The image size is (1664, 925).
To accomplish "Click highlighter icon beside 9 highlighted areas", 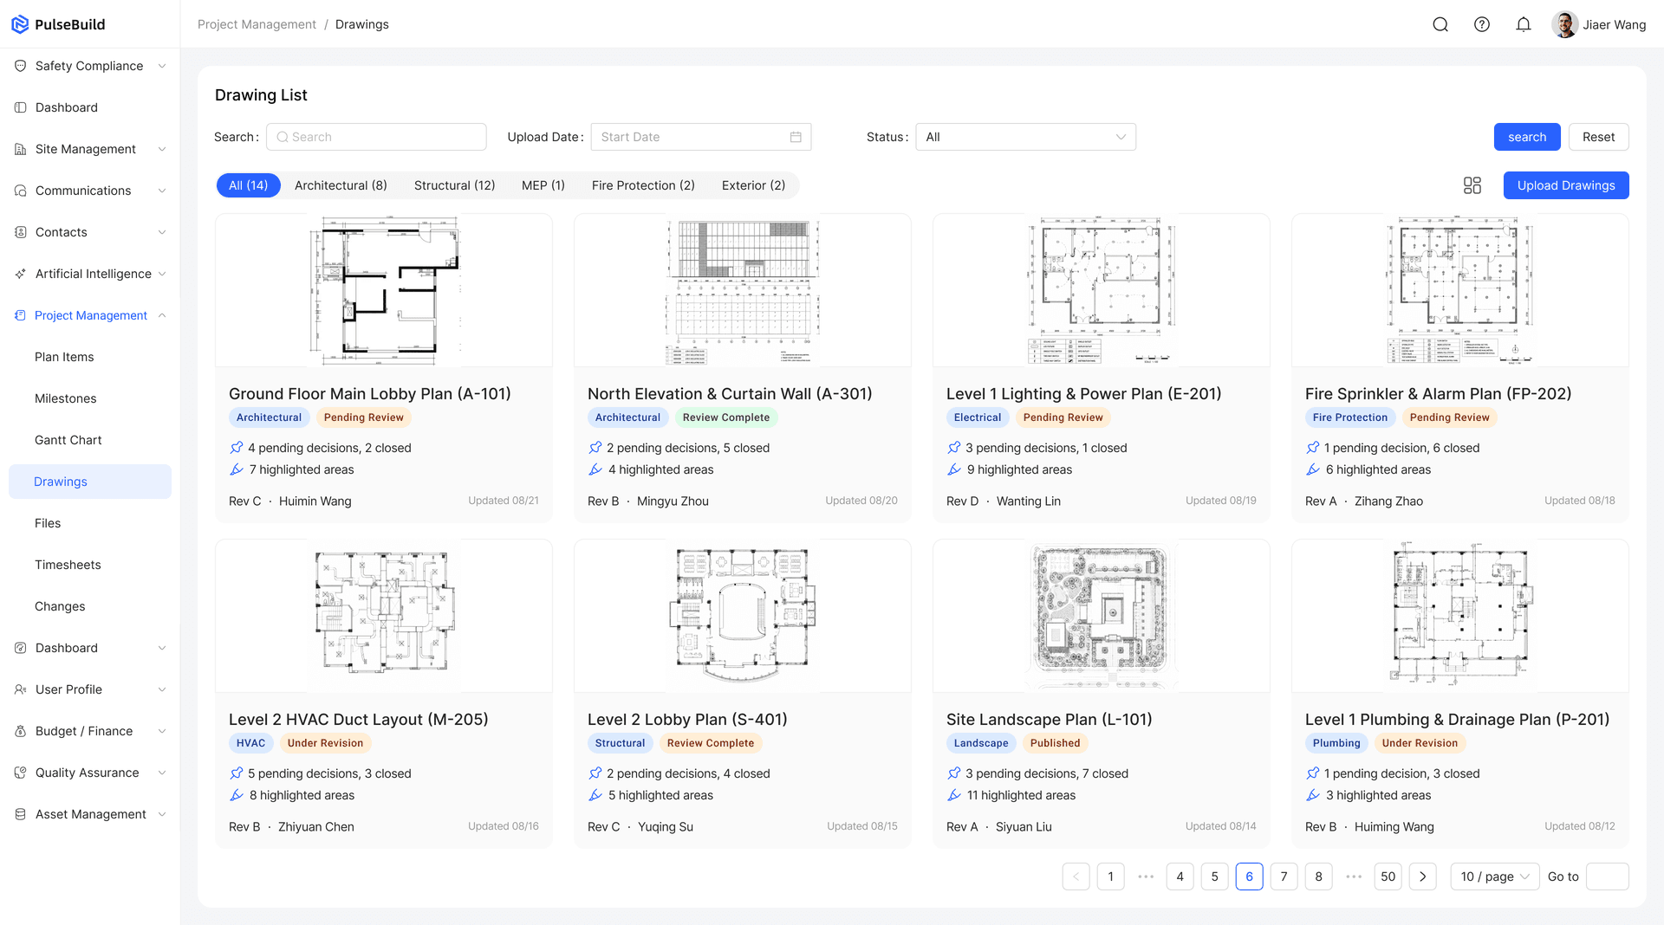I will pos(954,469).
